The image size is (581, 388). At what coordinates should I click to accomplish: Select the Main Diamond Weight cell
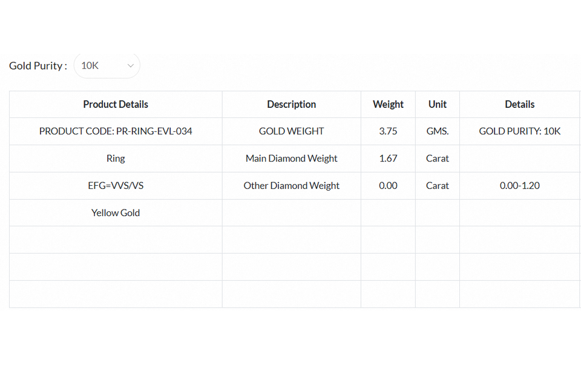[x=291, y=158]
